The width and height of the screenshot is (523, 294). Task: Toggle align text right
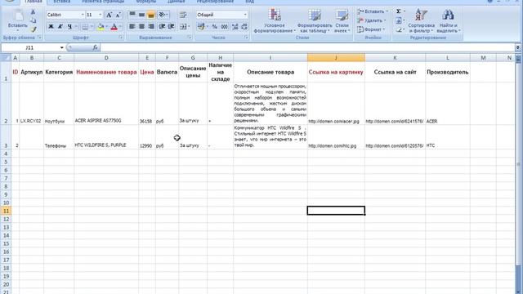point(151,26)
